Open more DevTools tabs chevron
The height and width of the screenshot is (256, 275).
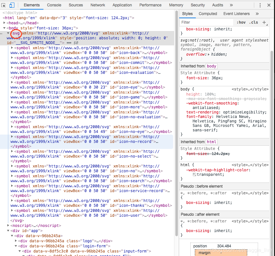coord(231,5)
